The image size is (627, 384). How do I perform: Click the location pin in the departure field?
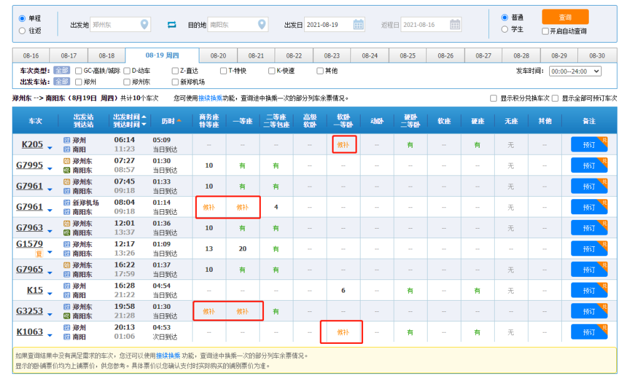[x=145, y=24]
